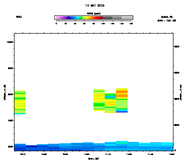Click the colorbar units label above scale
The width and height of the screenshot is (187, 168).
click(93, 14)
